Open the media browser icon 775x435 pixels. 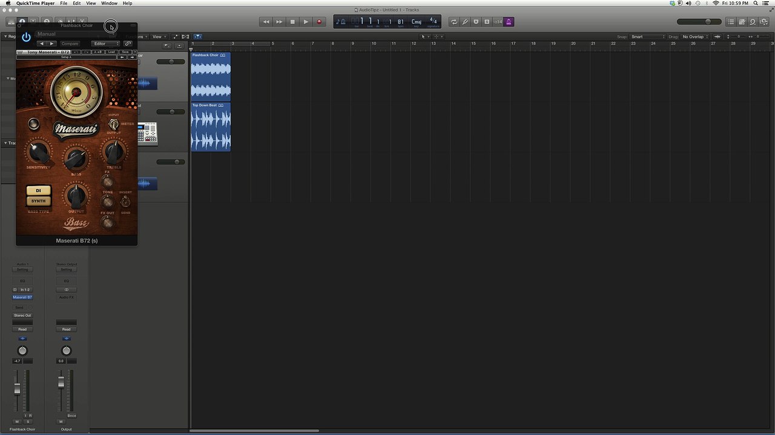pyautogui.click(x=763, y=22)
